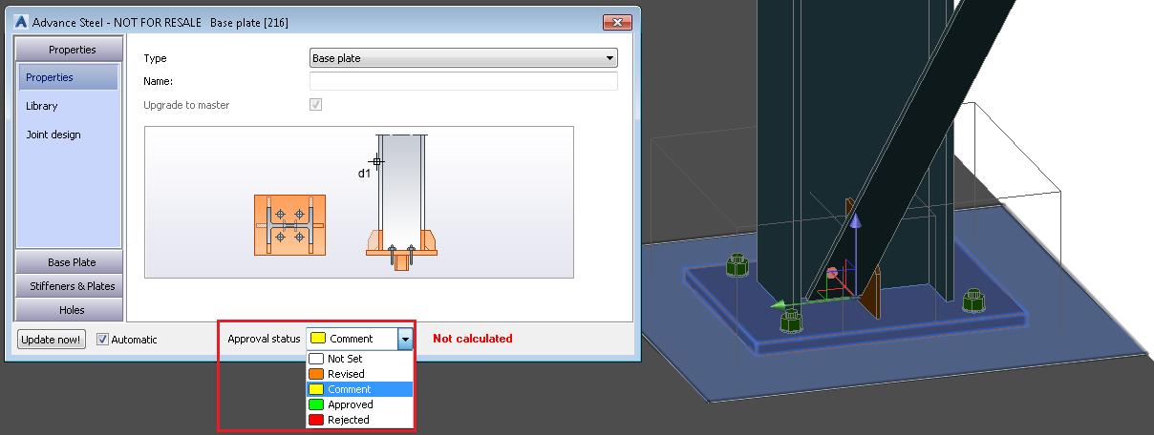Click the Name input field

click(x=463, y=81)
